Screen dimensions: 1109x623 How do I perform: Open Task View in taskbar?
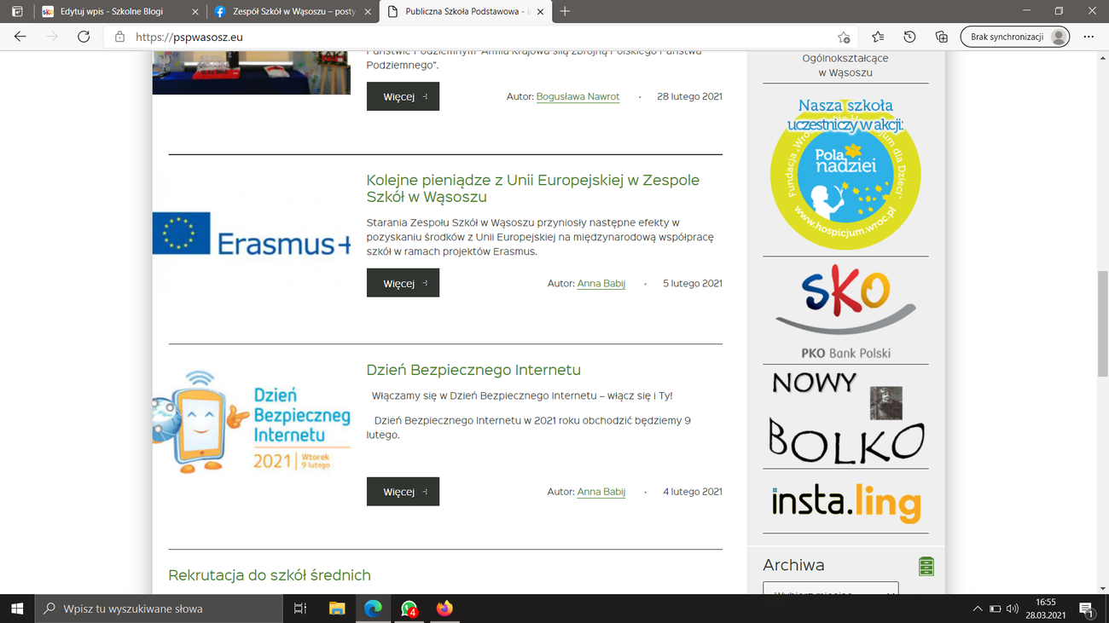point(300,609)
